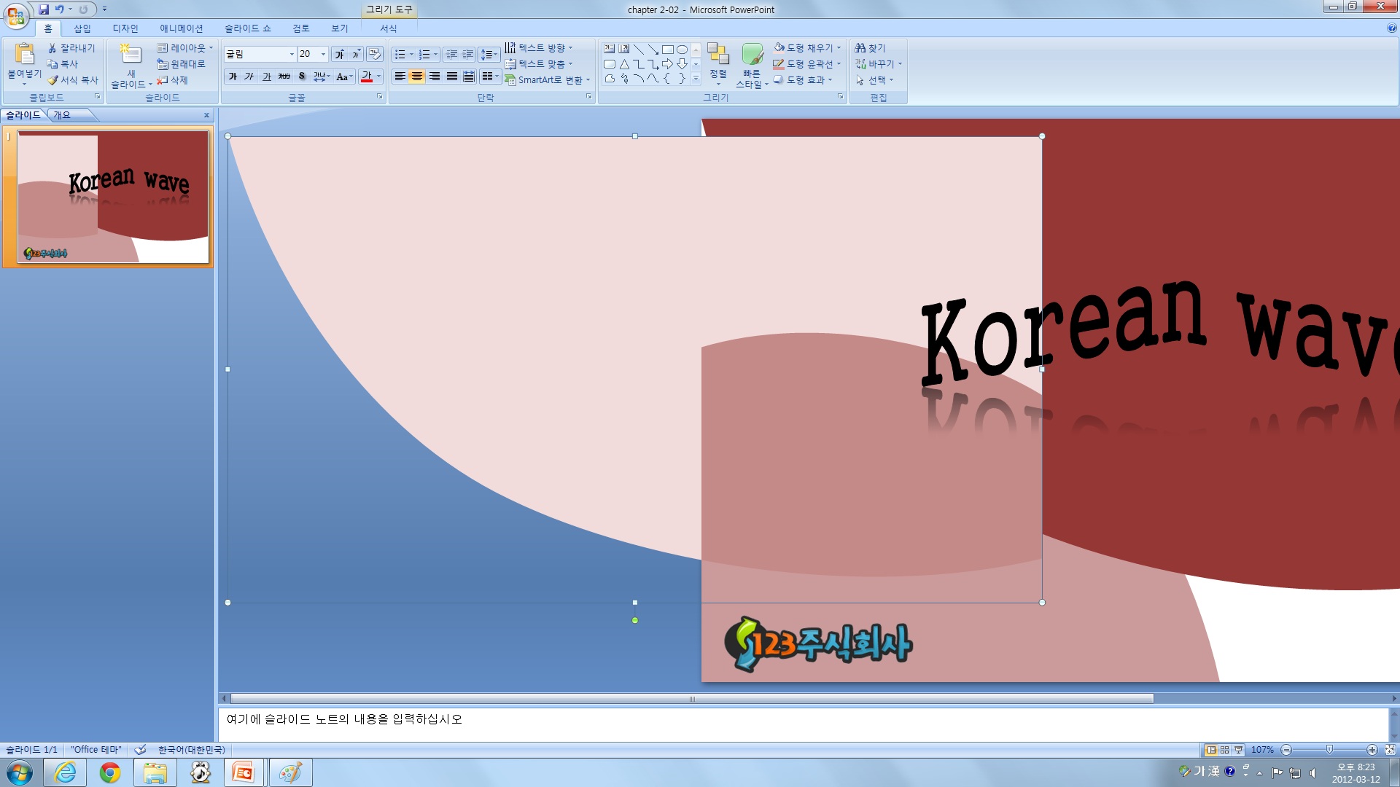Toggle Underline formatting
The height and width of the screenshot is (787, 1400).
click(x=267, y=77)
